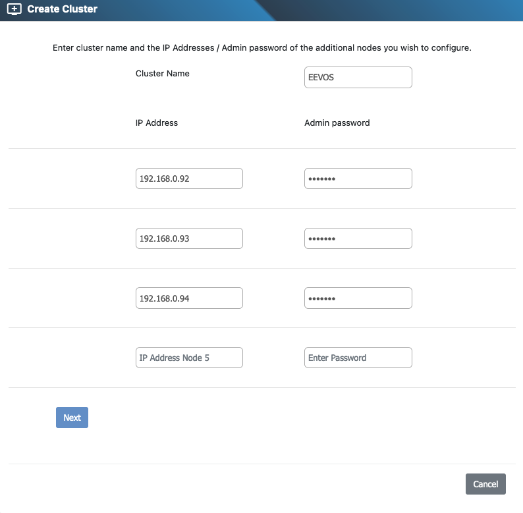
Task: Click the Cluster Name label
Action: (162, 74)
